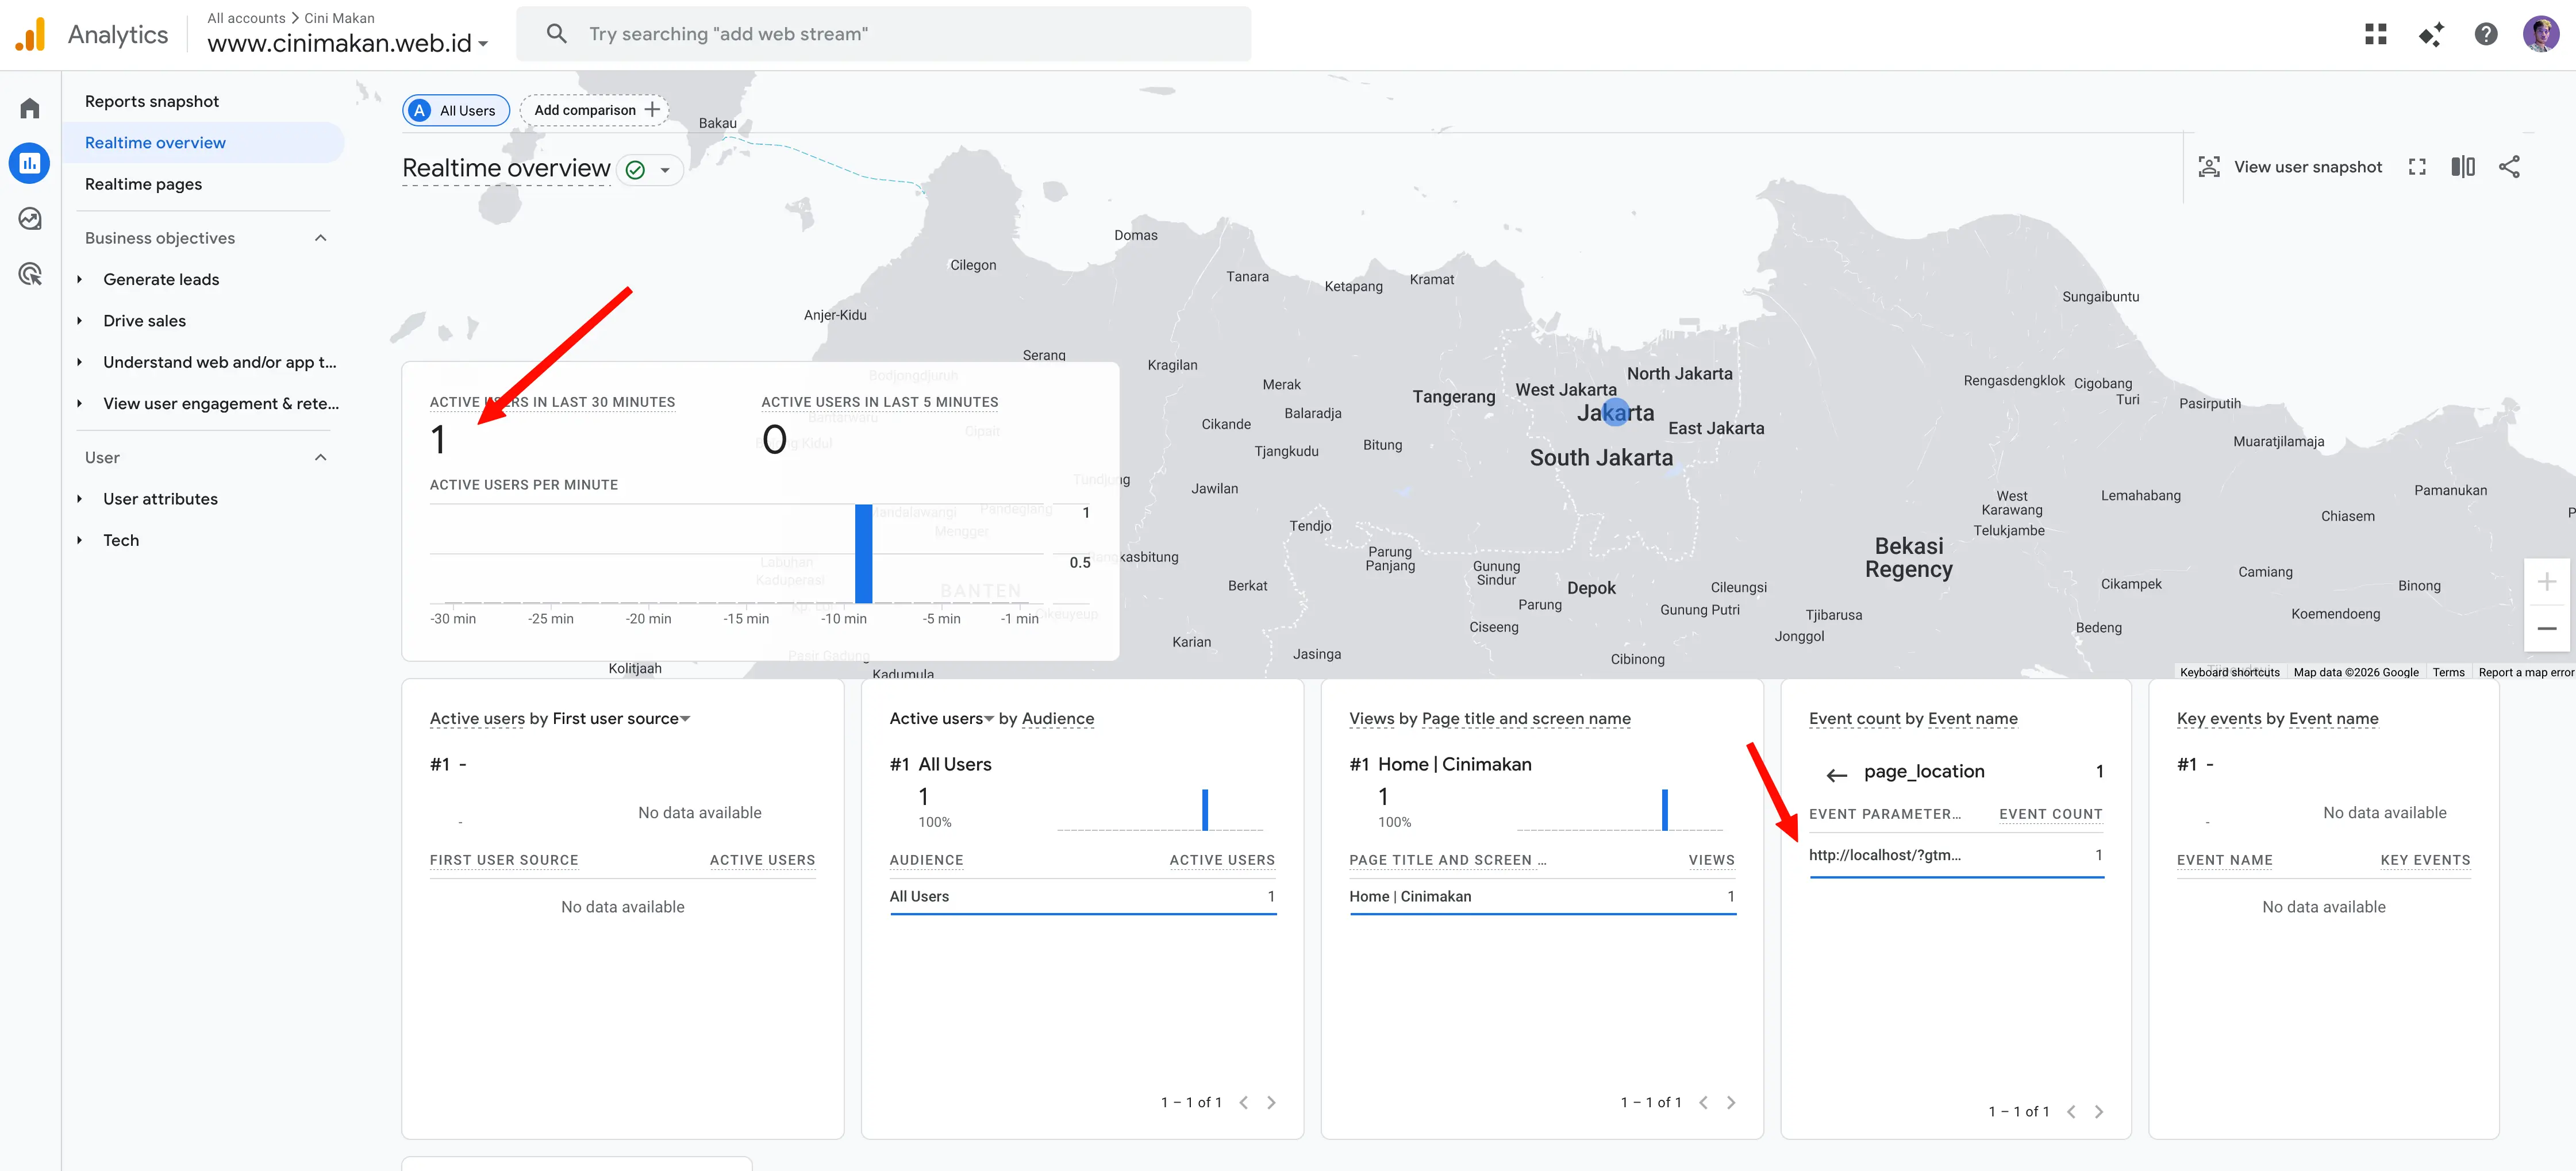The width and height of the screenshot is (2576, 1171).
Task: Open the property selector www.cinimakan.web.id
Action: tap(348, 43)
